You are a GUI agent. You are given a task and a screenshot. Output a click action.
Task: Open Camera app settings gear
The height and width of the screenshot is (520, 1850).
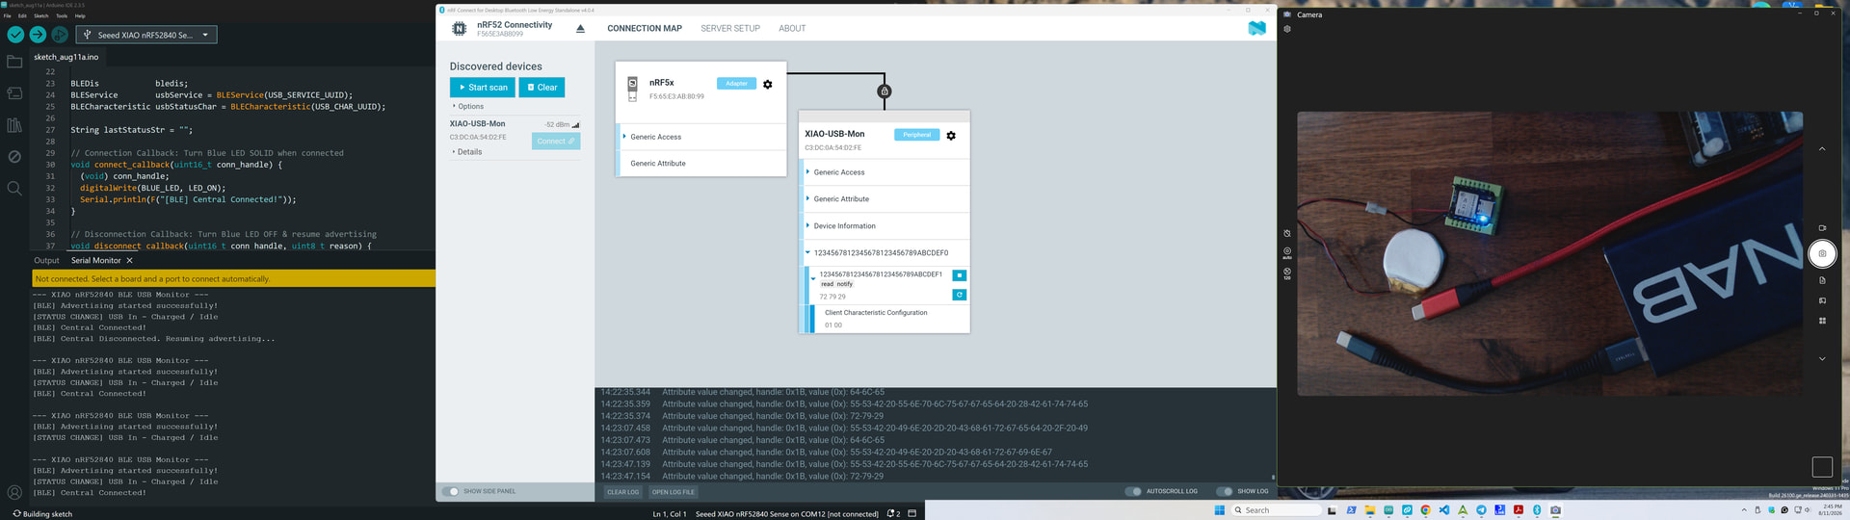(1287, 29)
